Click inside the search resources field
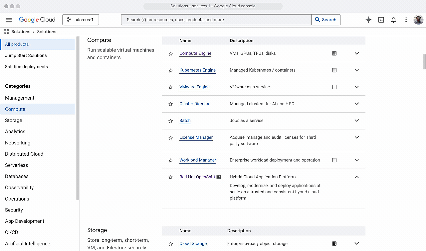 pyautogui.click(x=216, y=20)
